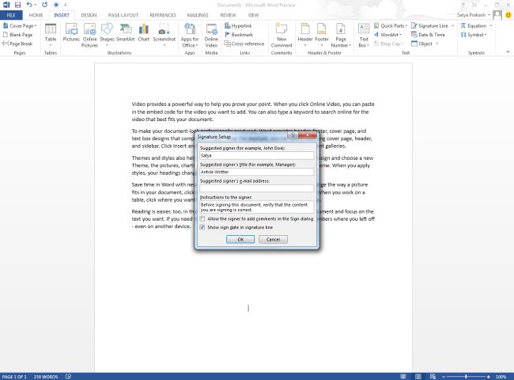Viewport: 514px width, 380px height.
Task: Switch to Web Layout view in status bar
Action: tap(433, 376)
